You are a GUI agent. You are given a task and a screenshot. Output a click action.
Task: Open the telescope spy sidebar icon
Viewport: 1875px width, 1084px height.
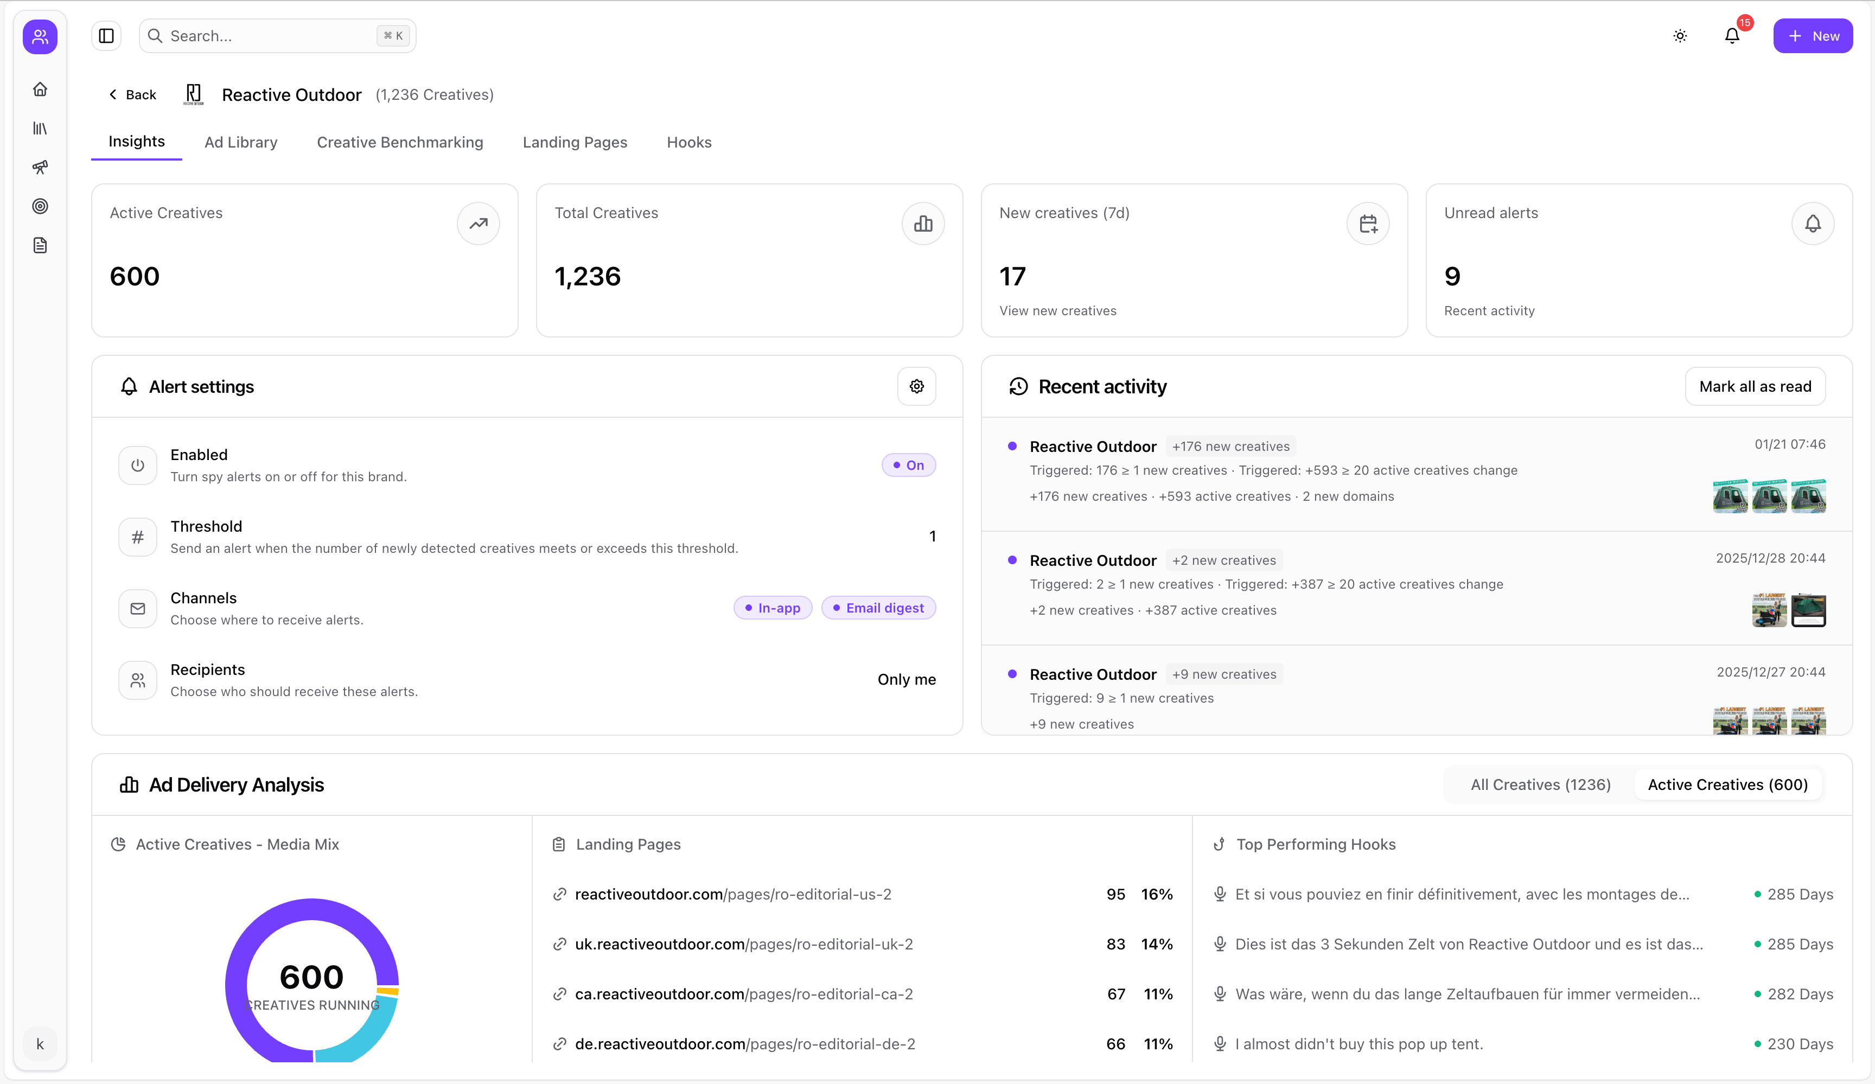(x=40, y=168)
